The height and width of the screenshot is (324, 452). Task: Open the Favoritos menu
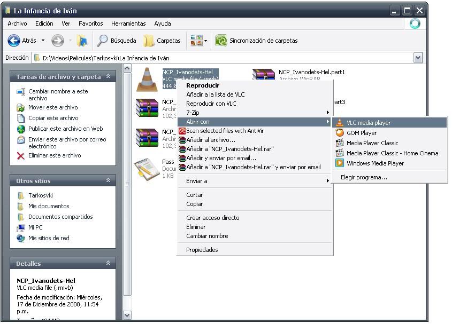[x=90, y=23]
